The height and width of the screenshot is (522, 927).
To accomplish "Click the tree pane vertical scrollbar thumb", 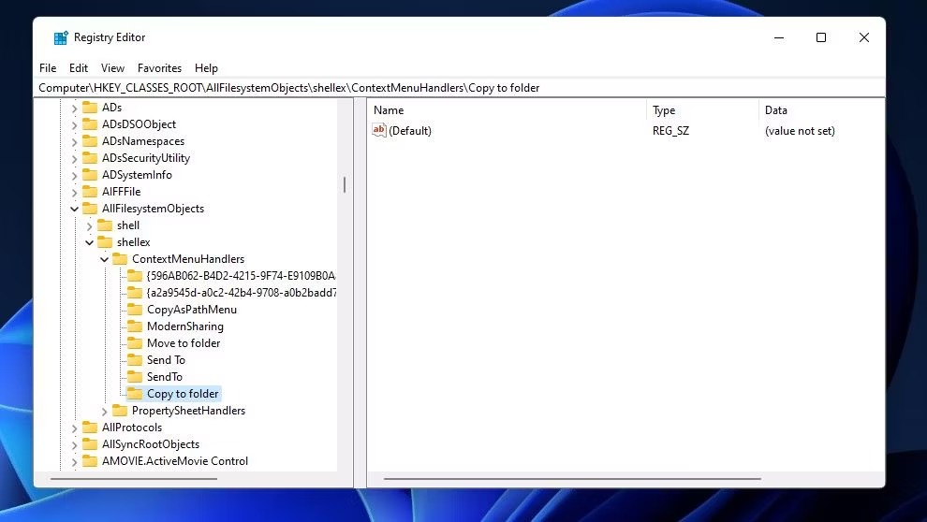I will click(x=344, y=184).
